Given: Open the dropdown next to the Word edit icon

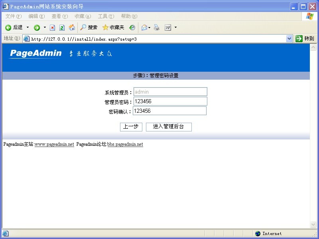Looking at the screenshot, I should pyautogui.click(x=175, y=27).
